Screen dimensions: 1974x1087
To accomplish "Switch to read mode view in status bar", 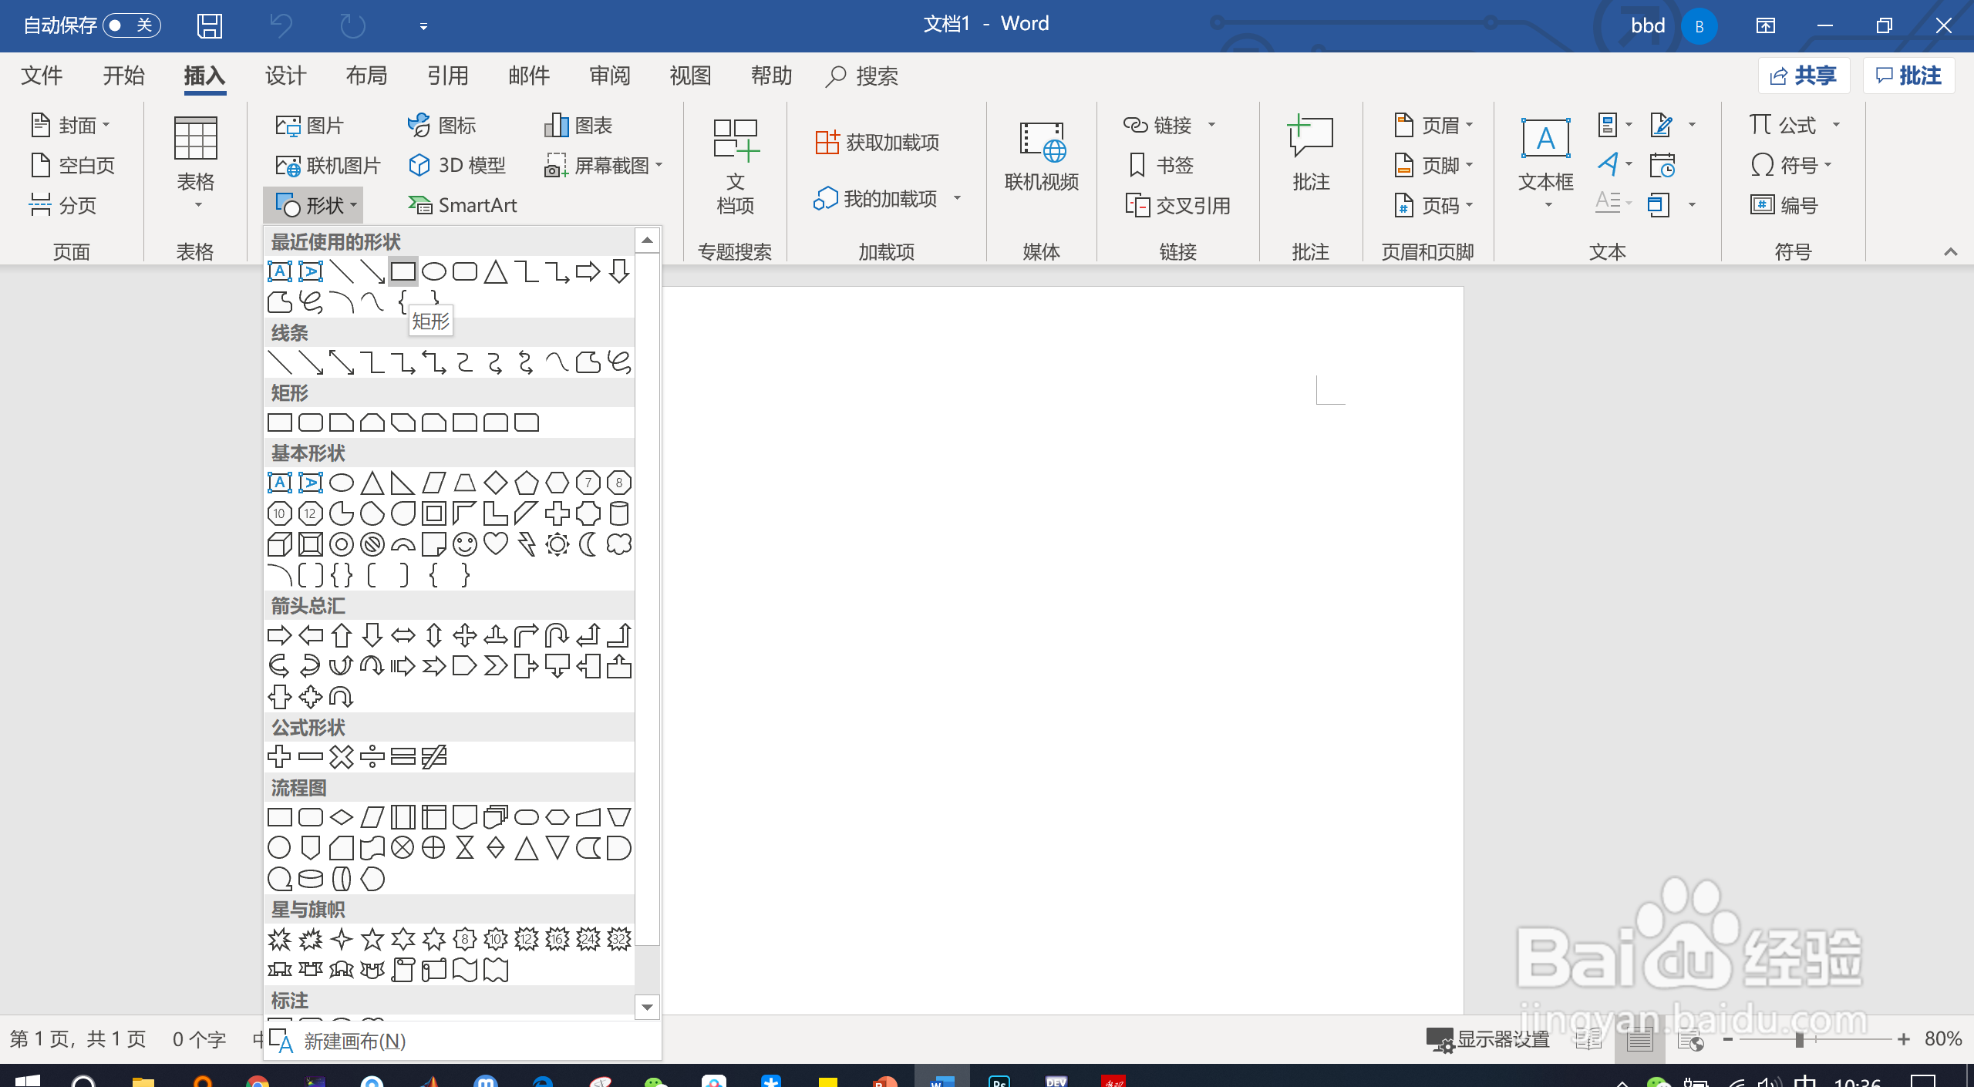I will [1588, 1040].
